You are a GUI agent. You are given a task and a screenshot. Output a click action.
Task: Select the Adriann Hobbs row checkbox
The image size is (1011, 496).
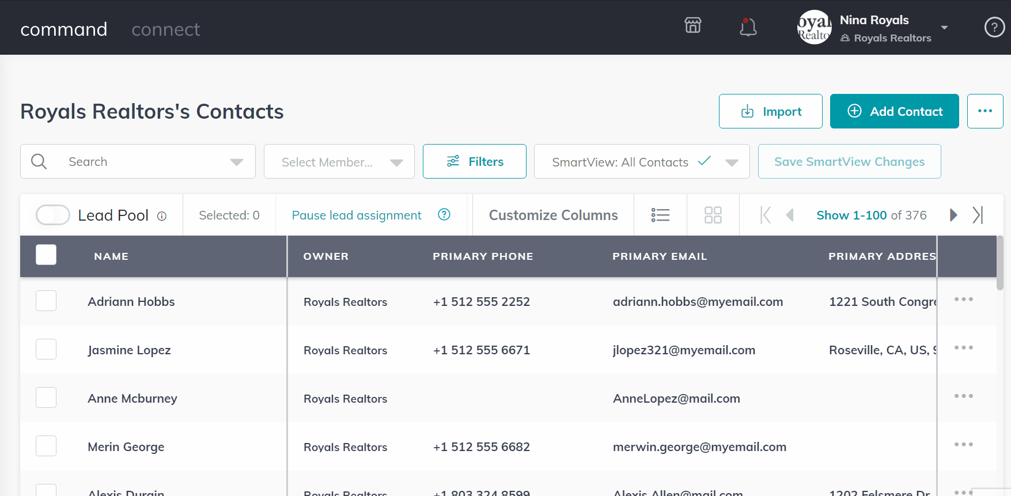46,301
